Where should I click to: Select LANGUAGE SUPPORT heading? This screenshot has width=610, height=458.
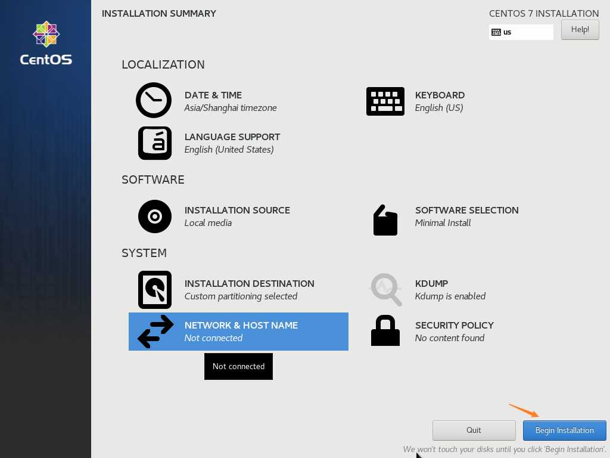(232, 137)
